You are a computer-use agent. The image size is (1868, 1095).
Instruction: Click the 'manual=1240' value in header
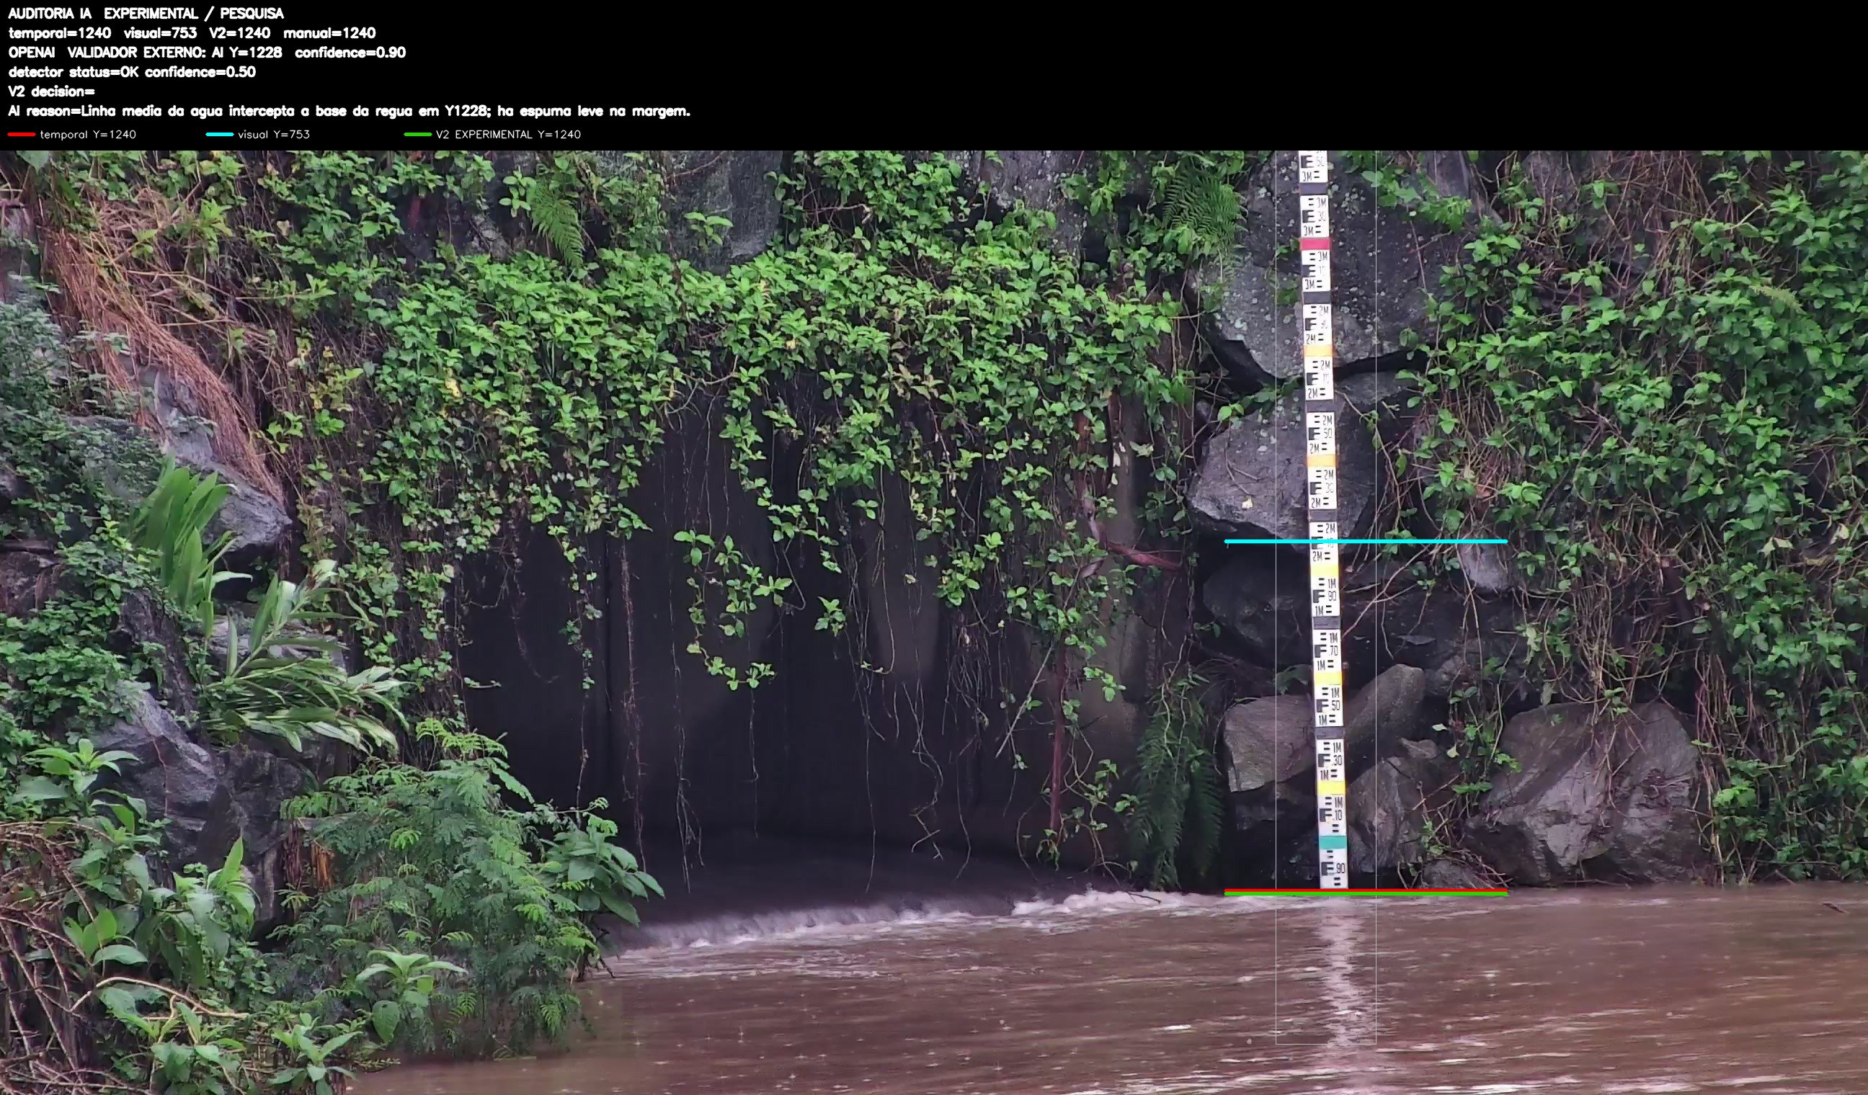pos(329,32)
